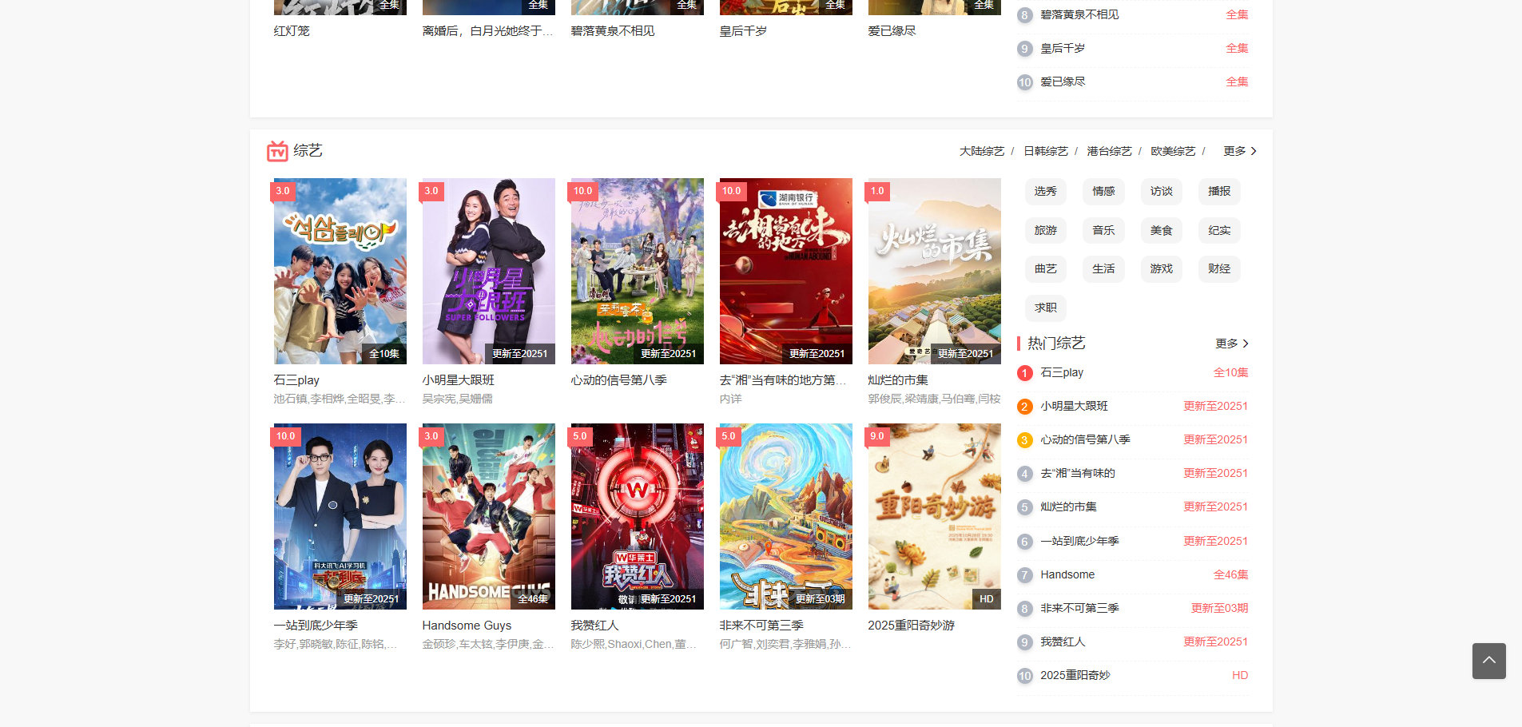The height and width of the screenshot is (727, 1522).
Task: Open 一站到底少年季 in the hot list
Action: 1079,541
